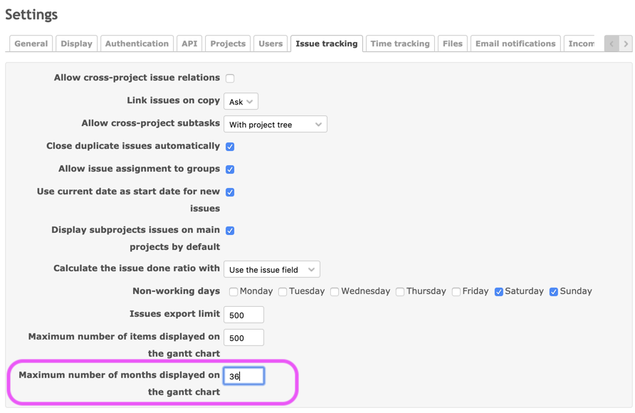The width and height of the screenshot is (635, 413).
Task: Uncheck Close duplicate issues automatically
Action: pos(230,147)
